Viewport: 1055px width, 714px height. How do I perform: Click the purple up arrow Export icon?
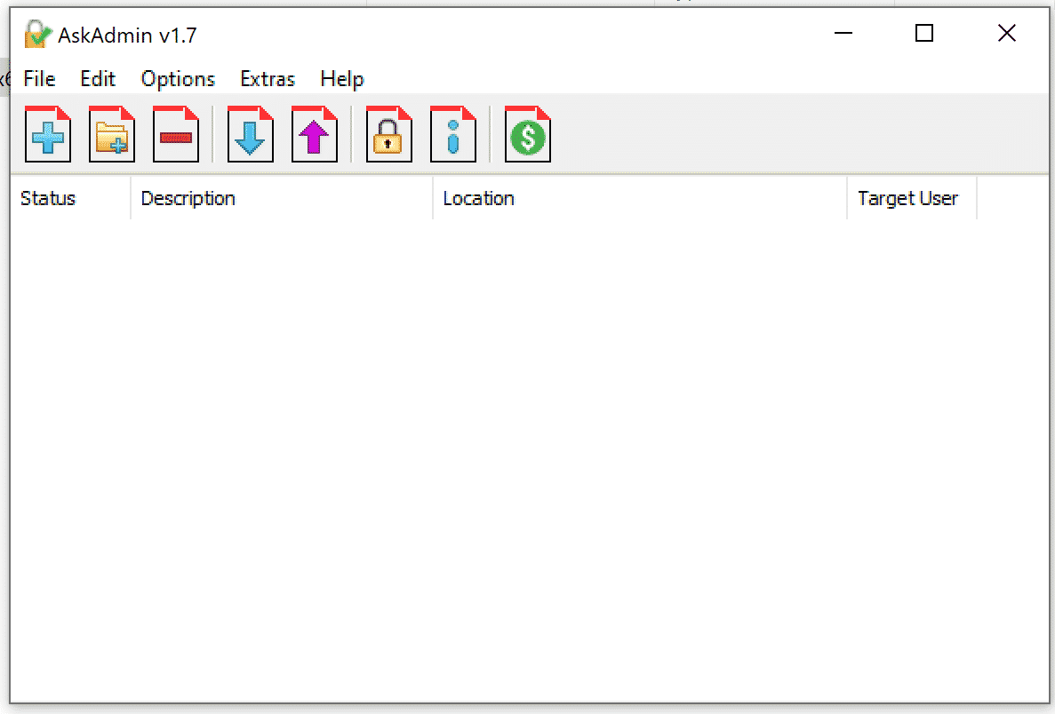pyautogui.click(x=315, y=135)
